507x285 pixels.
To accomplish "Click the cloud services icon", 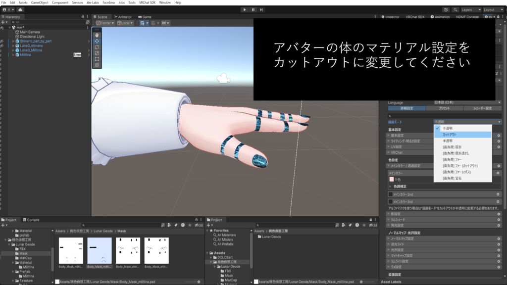I will (20, 10).
